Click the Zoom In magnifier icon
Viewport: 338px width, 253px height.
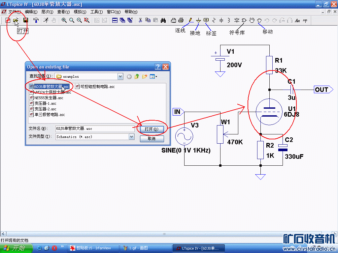64,20
